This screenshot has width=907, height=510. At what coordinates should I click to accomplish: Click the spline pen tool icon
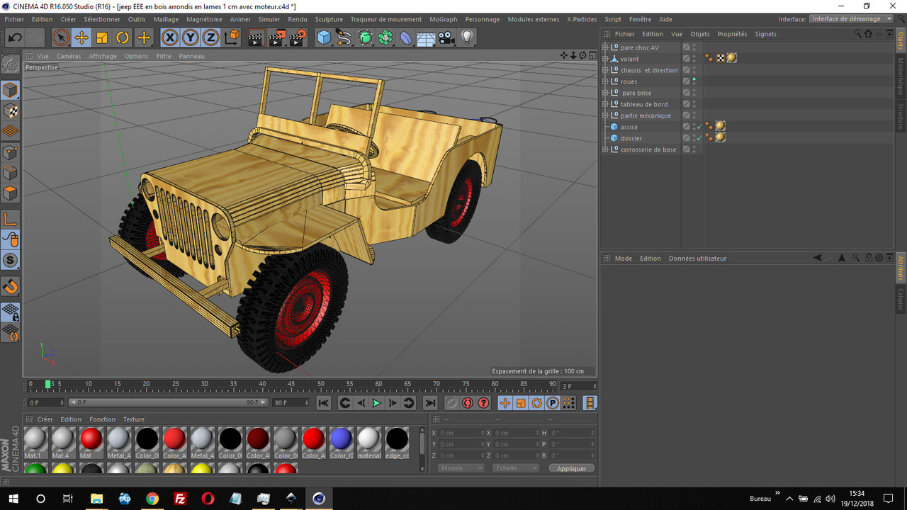[x=345, y=38]
